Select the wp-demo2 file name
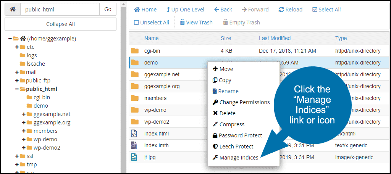 coord(157,122)
